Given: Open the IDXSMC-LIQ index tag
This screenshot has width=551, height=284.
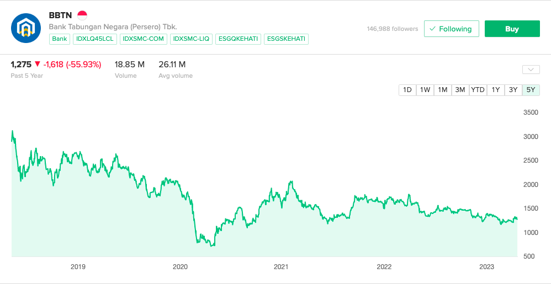Looking at the screenshot, I should pyautogui.click(x=191, y=39).
